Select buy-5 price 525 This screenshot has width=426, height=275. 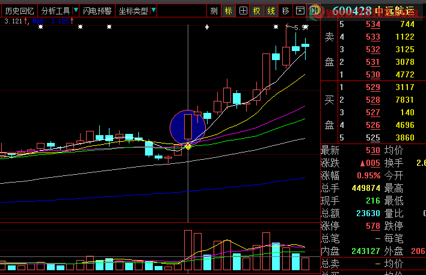click(x=373, y=137)
